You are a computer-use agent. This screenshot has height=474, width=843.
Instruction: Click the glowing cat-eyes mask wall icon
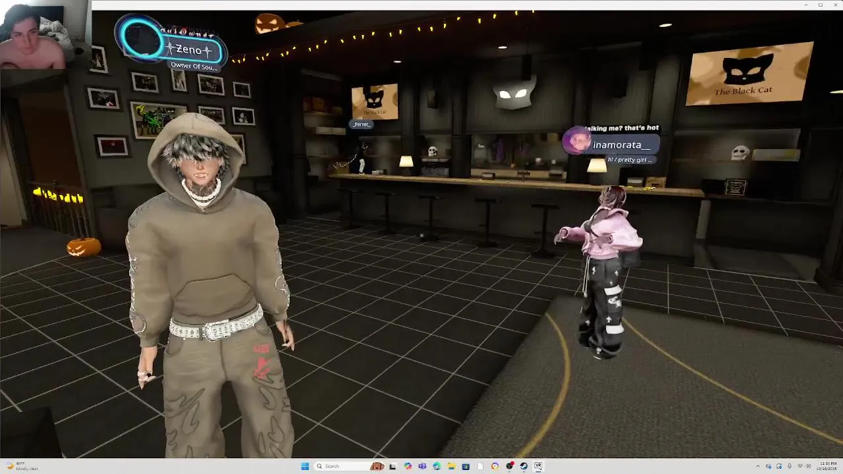[514, 94]
